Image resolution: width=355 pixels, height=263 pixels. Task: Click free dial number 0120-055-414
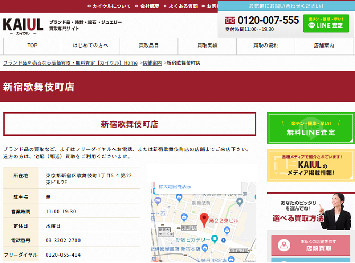point(63,255)
